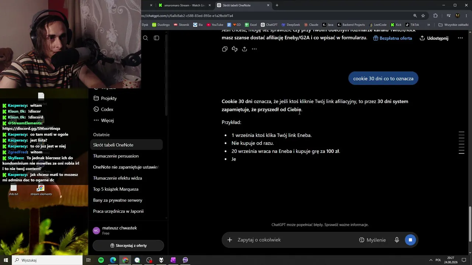The width and height of the screenshot is (472, 265).
Task: Click the message bubble cookie 30 dni co to oznacza
Action: (x=383, y=78)
